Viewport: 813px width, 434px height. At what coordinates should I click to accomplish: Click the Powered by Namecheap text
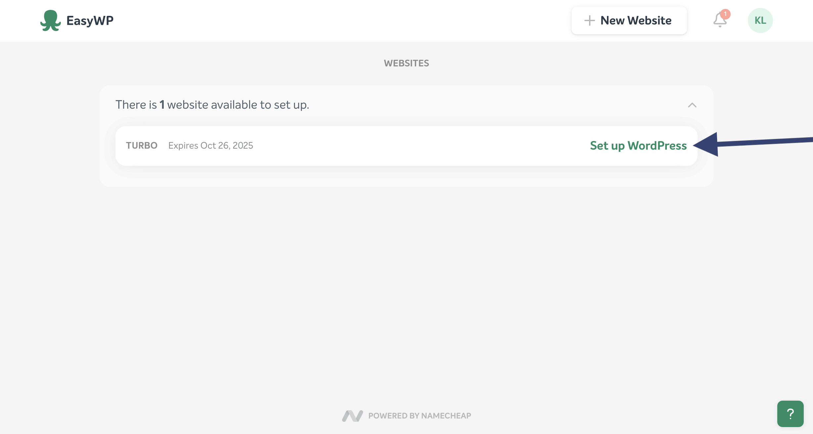tap(419, 416)
